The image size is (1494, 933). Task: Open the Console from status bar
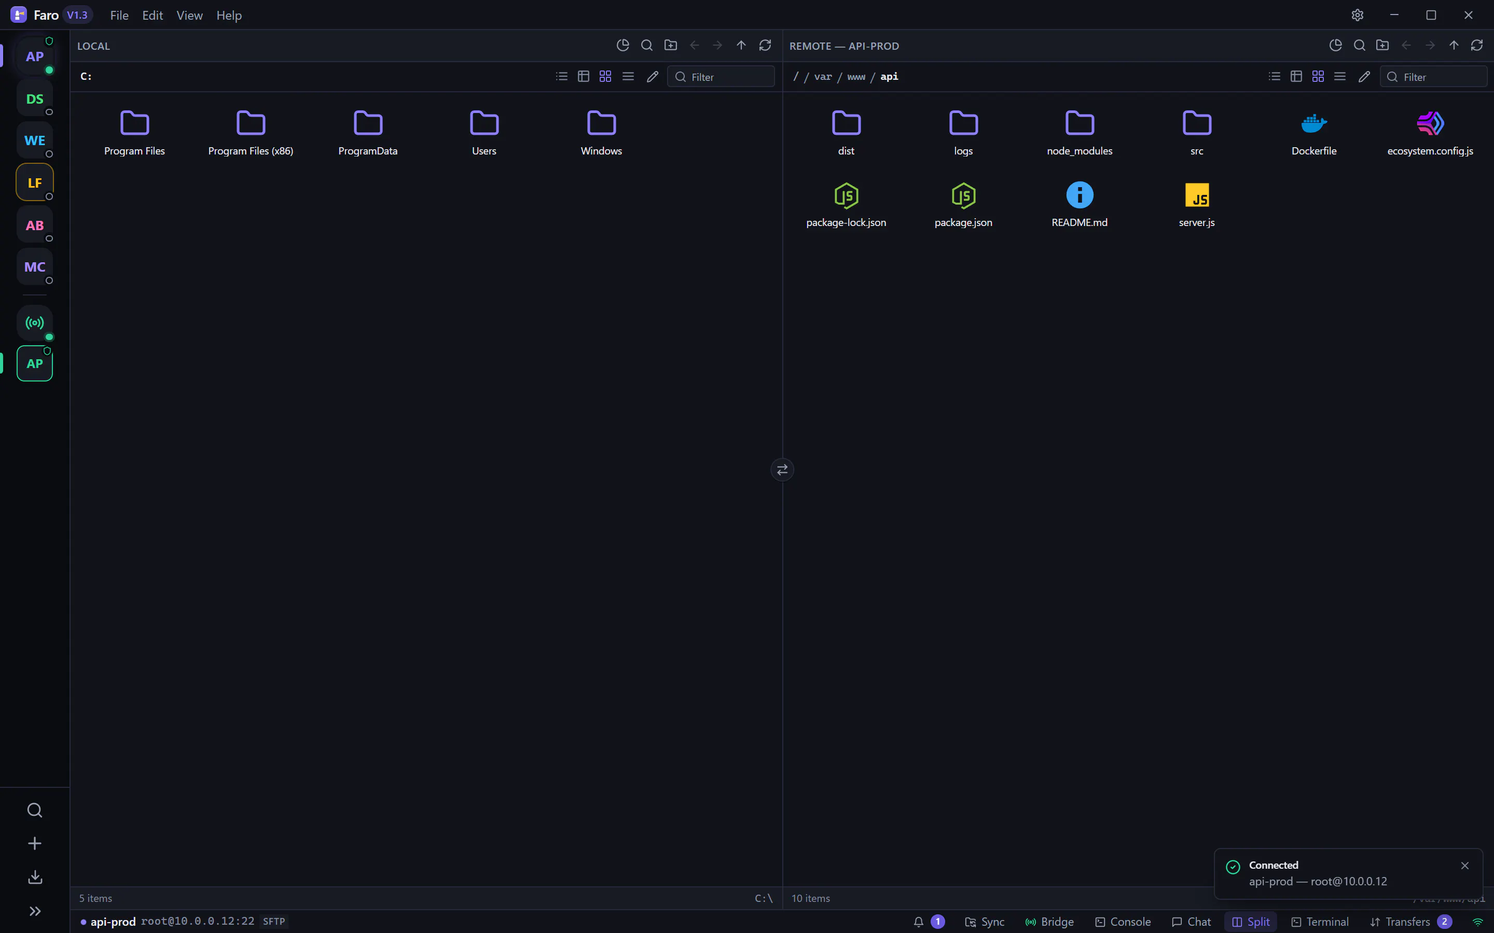click(1123, 922)
